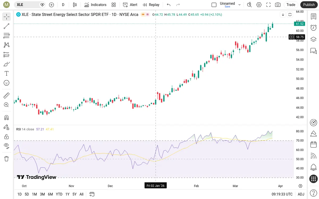Select the All time range

(81, 194)
